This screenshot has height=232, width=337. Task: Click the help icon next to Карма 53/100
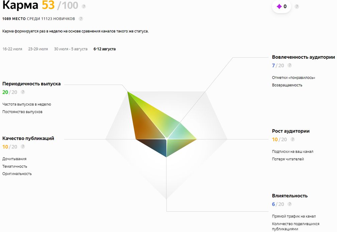pos(84,6)
